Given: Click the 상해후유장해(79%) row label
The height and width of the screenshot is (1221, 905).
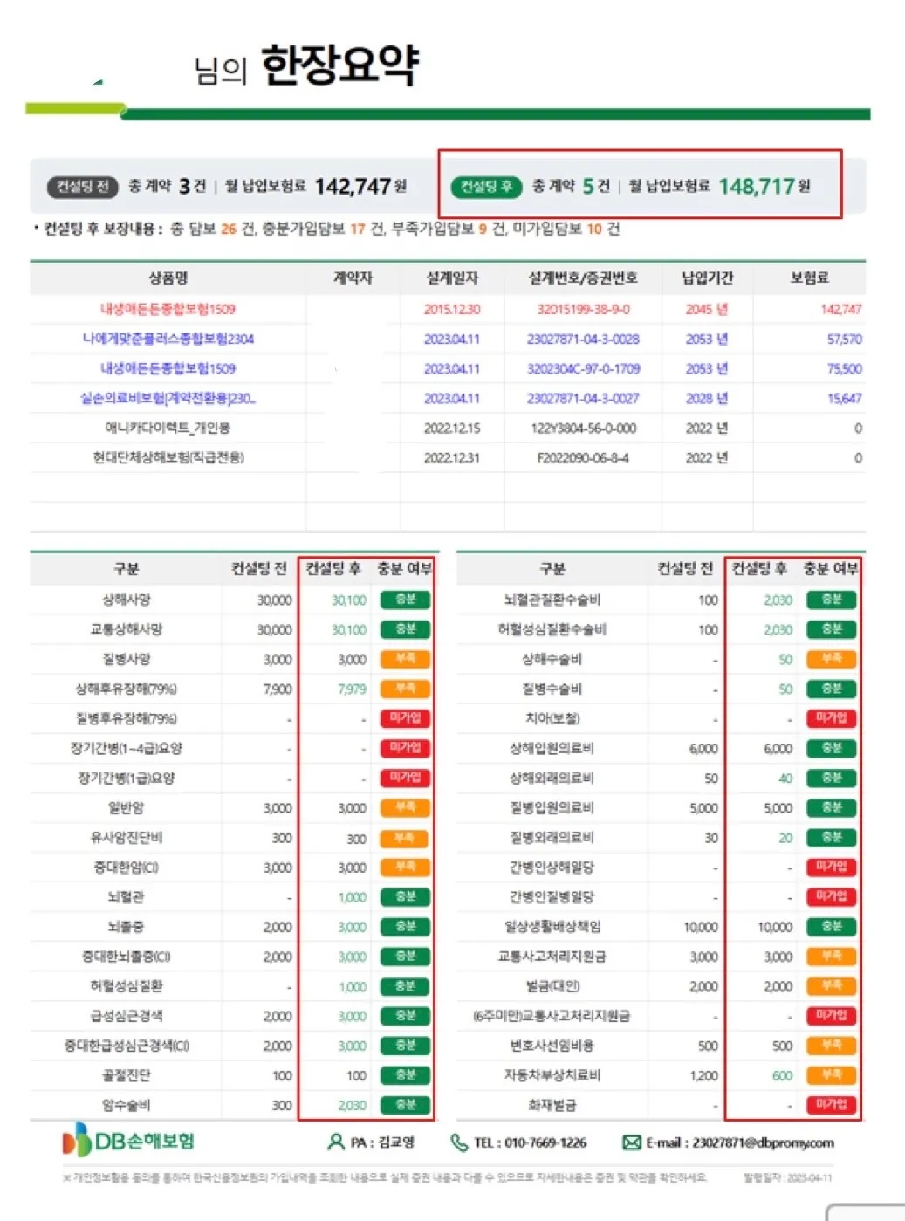Looking at the screenshot, I should click(x=126, y=689).
